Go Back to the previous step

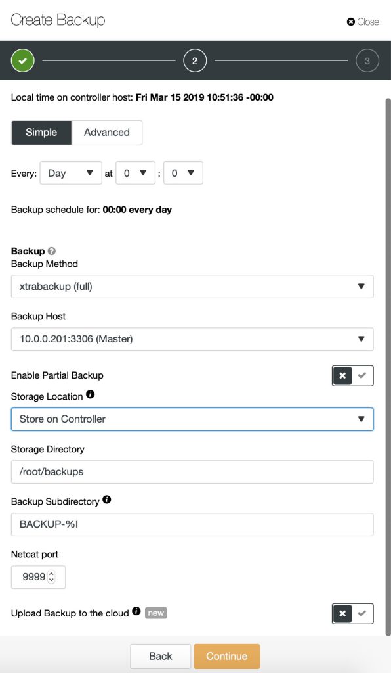(x=161, y=657)
